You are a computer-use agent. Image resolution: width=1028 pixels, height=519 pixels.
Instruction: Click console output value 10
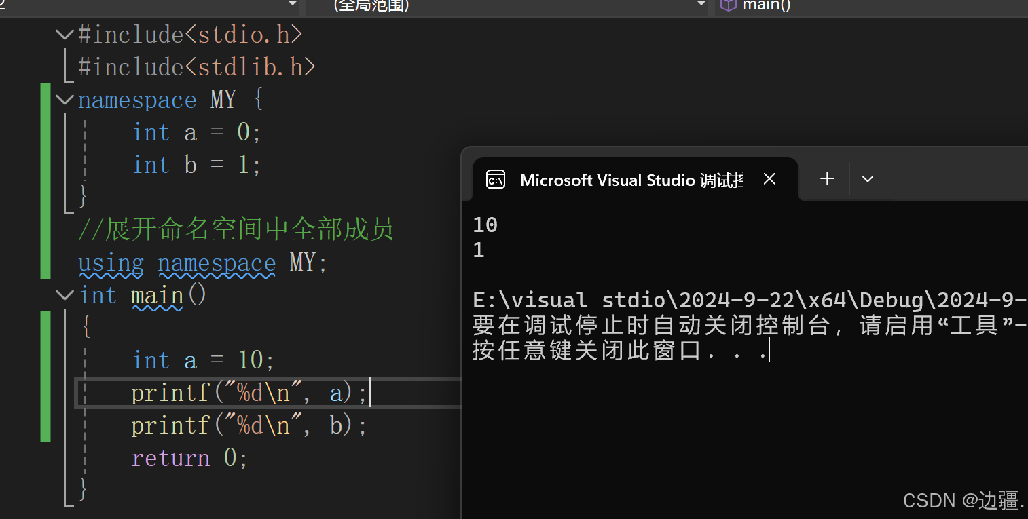485,225
